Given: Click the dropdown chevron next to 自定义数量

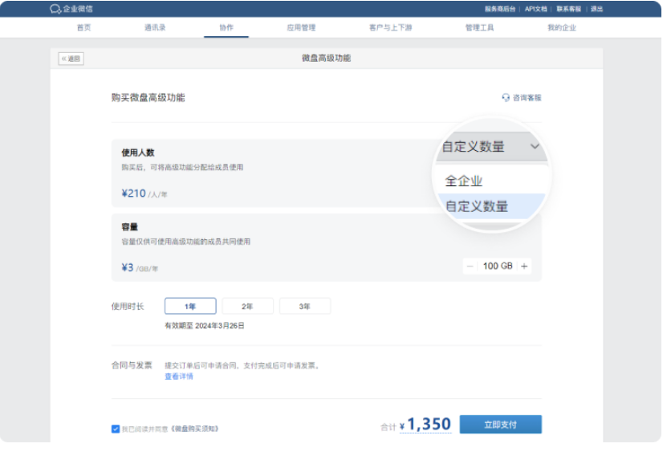Looking at the screenshot, I should (x=534, y=147).
